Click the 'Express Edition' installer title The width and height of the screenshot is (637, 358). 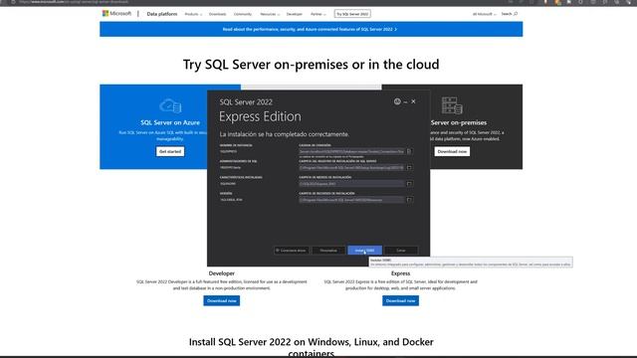[x=260, y=116]
